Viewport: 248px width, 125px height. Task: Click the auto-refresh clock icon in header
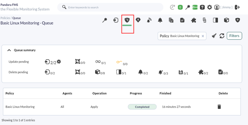point(172,7)
